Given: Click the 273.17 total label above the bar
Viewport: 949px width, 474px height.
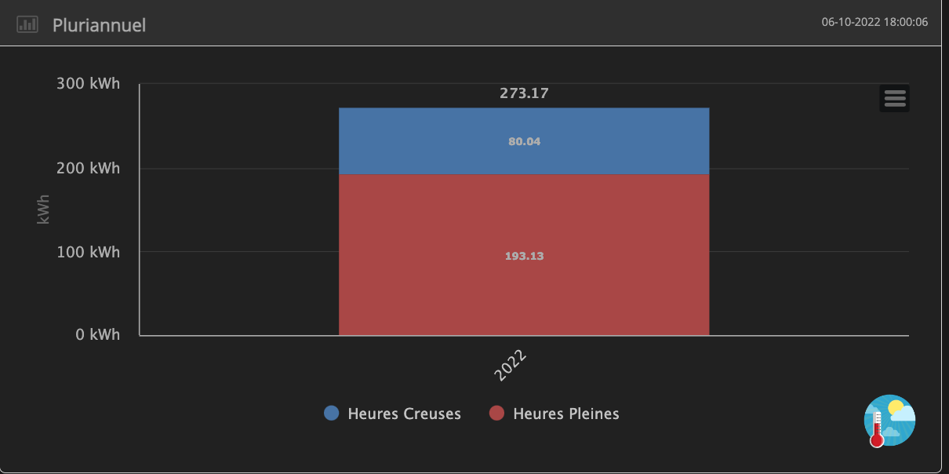Looking at the screenshot, I should (524, 93).
